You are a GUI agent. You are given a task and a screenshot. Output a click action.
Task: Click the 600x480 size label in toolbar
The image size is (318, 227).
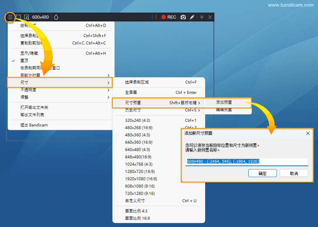(x=41, y=17)
